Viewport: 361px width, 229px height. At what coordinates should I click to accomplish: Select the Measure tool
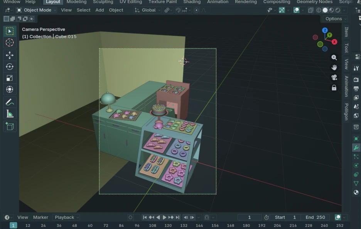[9, 114]
